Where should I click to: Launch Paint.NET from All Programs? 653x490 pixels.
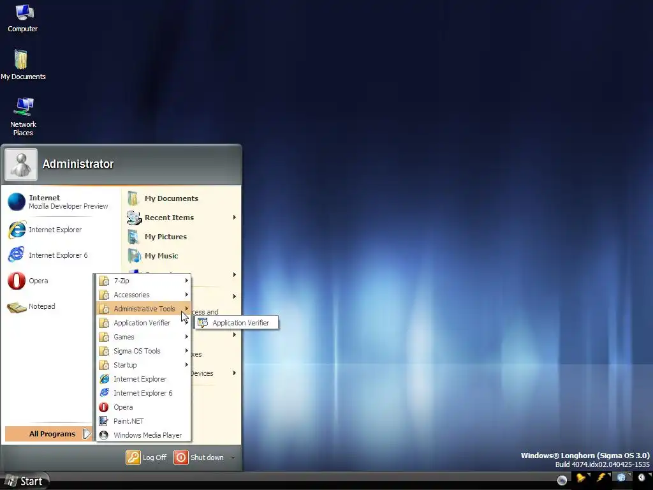143,421
